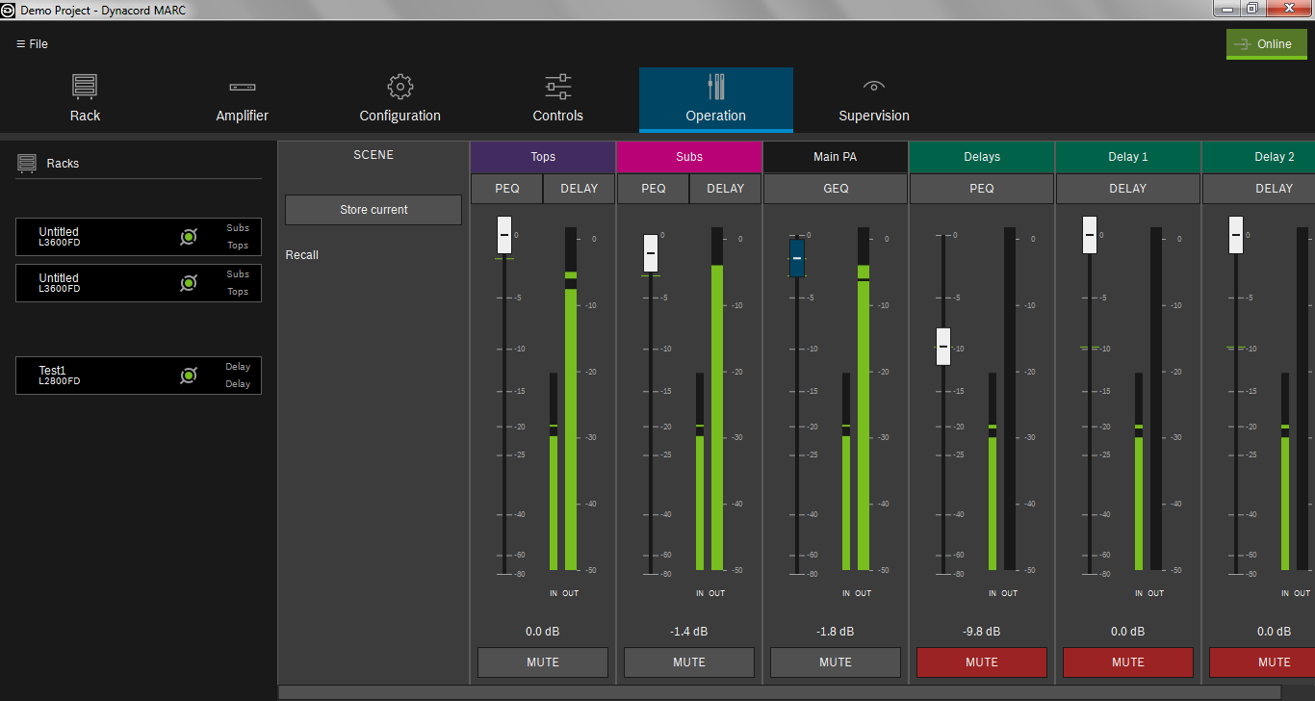Mute the Main PA group

836,662
